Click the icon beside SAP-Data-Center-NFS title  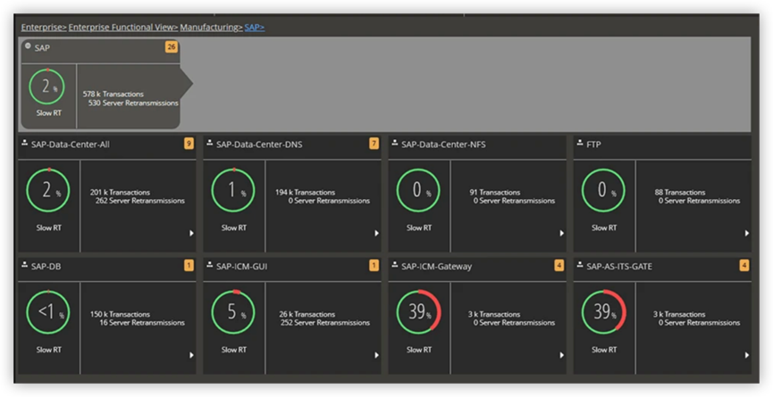394,143
